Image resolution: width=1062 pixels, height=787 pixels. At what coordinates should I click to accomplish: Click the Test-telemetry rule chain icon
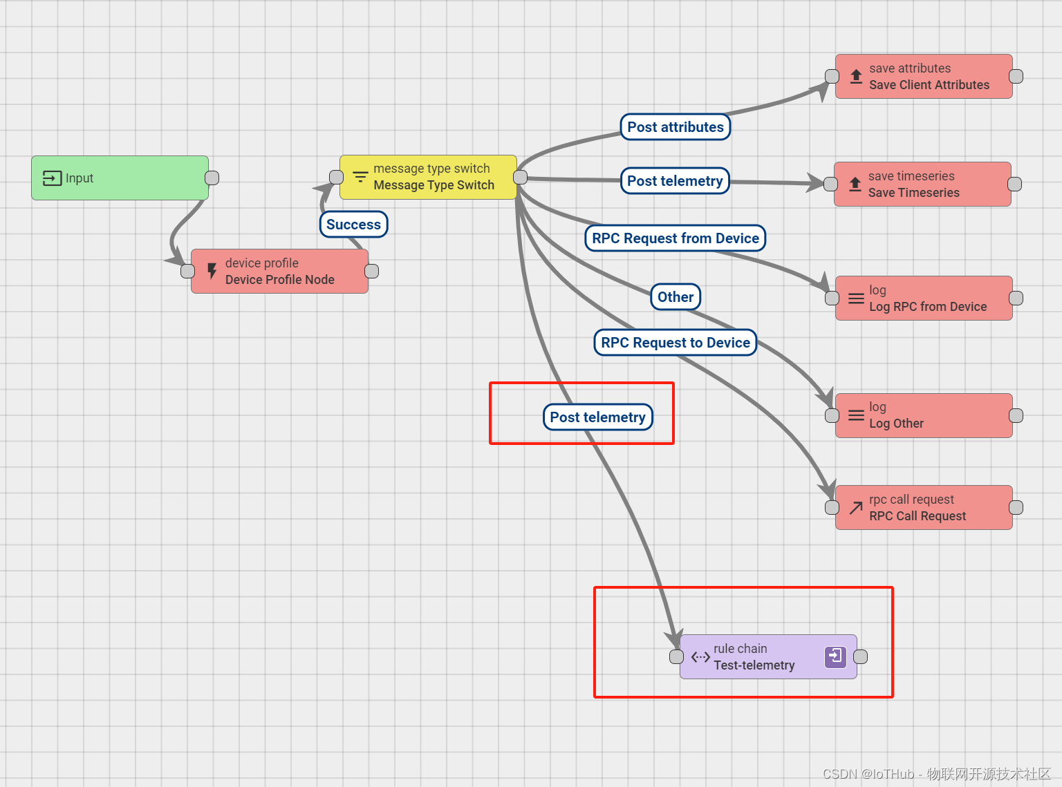pos(700,657)
